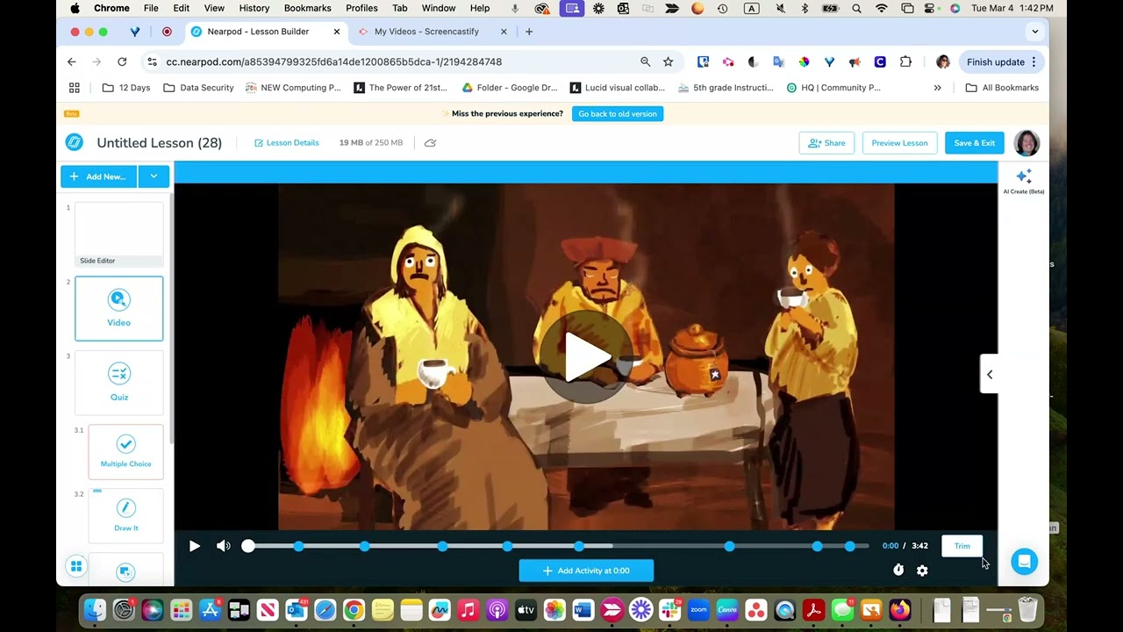
Task: Open the chat support bubble
Action: pos(1024,562)
